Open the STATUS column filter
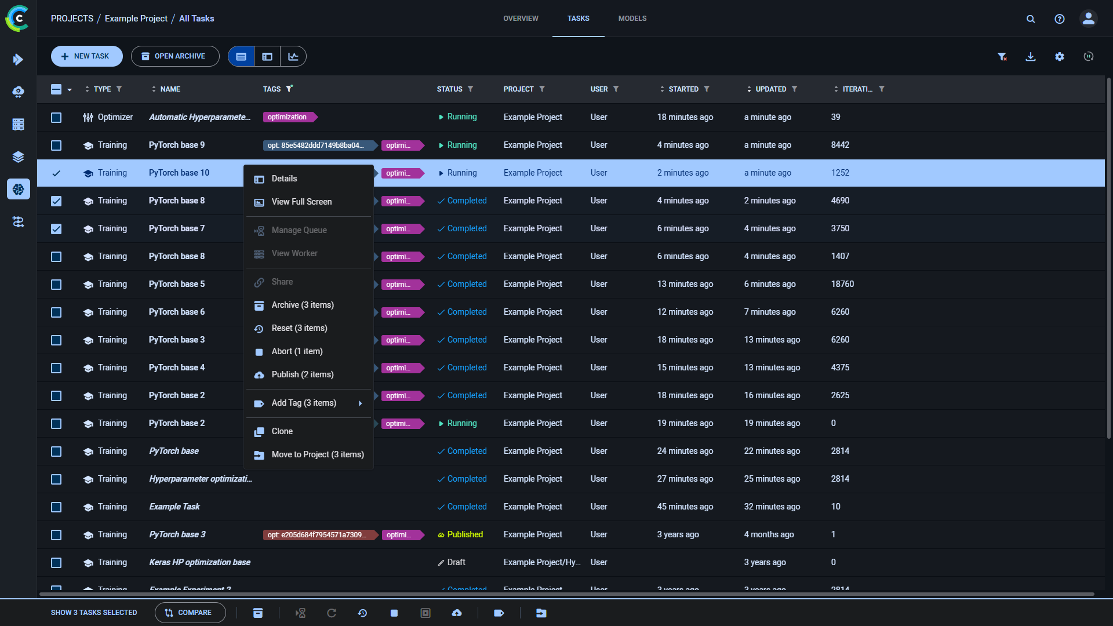 click(x=471, y=89)
